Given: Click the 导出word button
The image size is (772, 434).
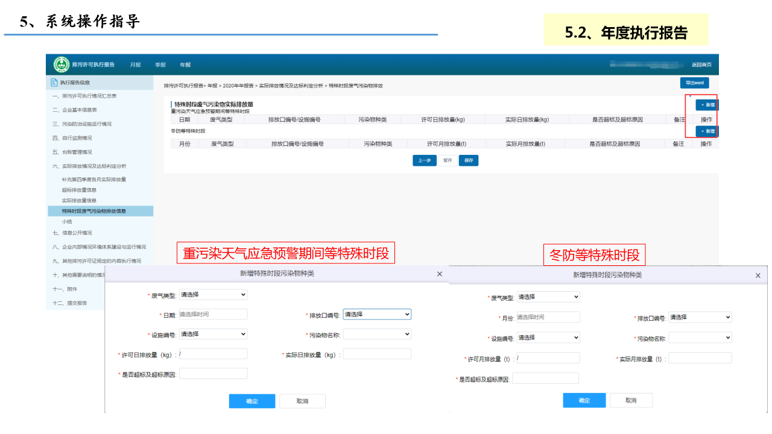Looking at the screenshot, I should pos(694,83).
